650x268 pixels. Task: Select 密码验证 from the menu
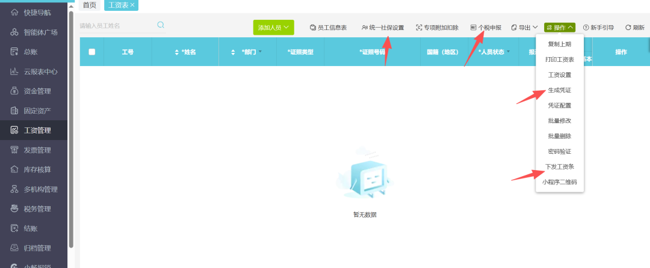pos(560,151)
